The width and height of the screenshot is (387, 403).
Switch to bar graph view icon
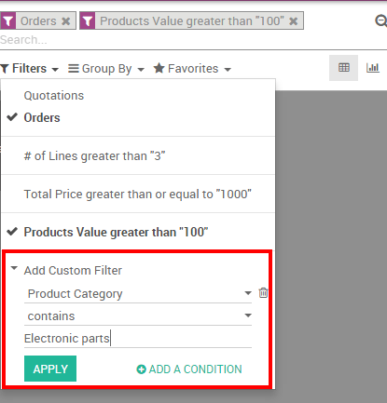coord(373,68)
